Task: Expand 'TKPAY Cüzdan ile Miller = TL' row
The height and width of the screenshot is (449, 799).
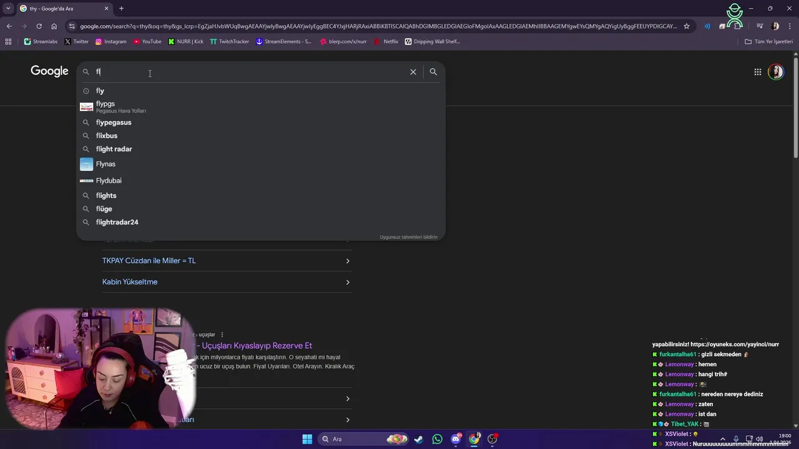Action: pyautogui.click(x=227, y=261)
